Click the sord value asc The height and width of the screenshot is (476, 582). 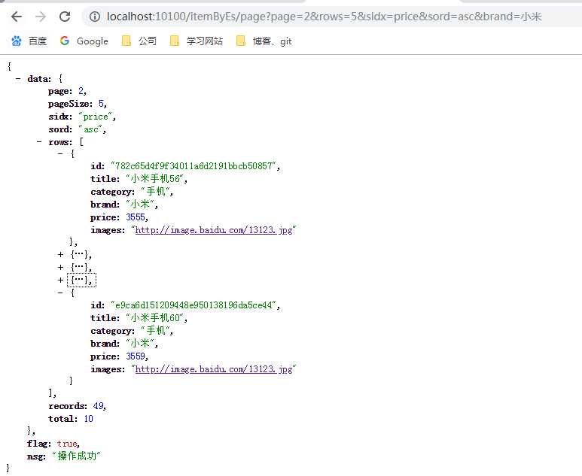coord(91,129)
